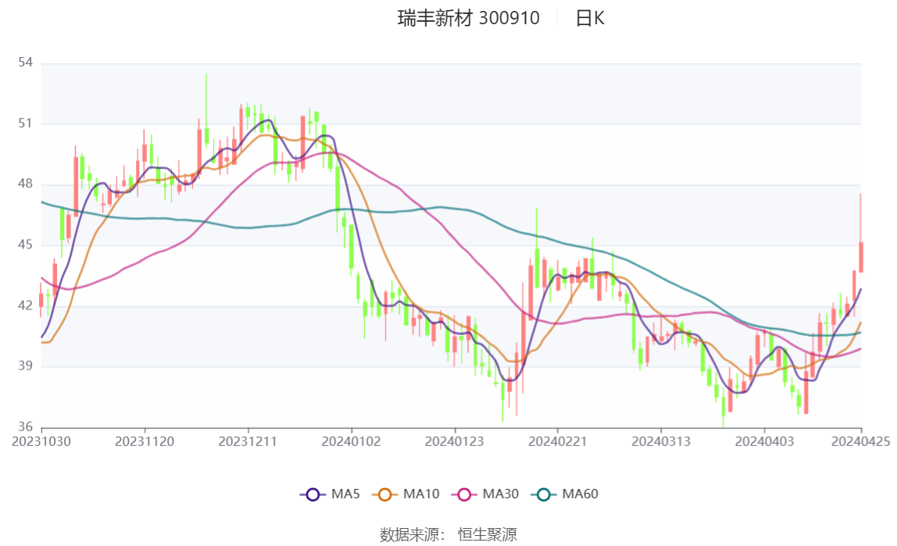Screen dimensions: 897x546
Task: Select the 20231120 date axis label
Action: (x=145, y=442)
